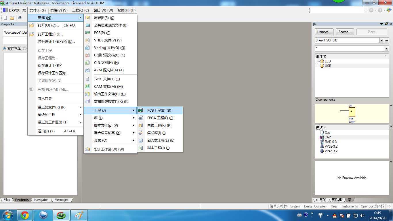Click the Search... button
The height and width of the screenshot is (221, 393).
[x=345, y=32]
